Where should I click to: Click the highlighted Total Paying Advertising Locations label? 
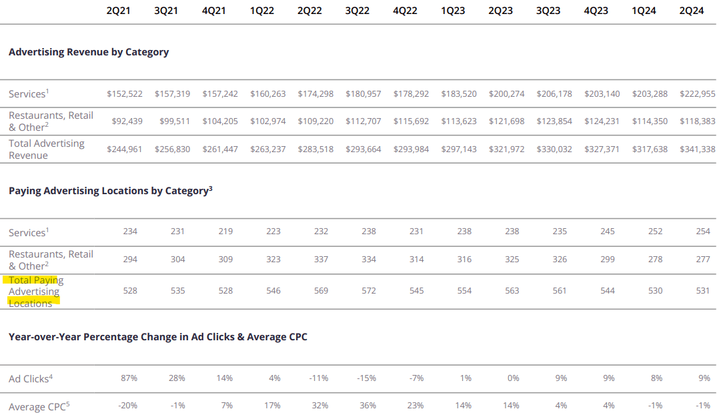point(37,292)
